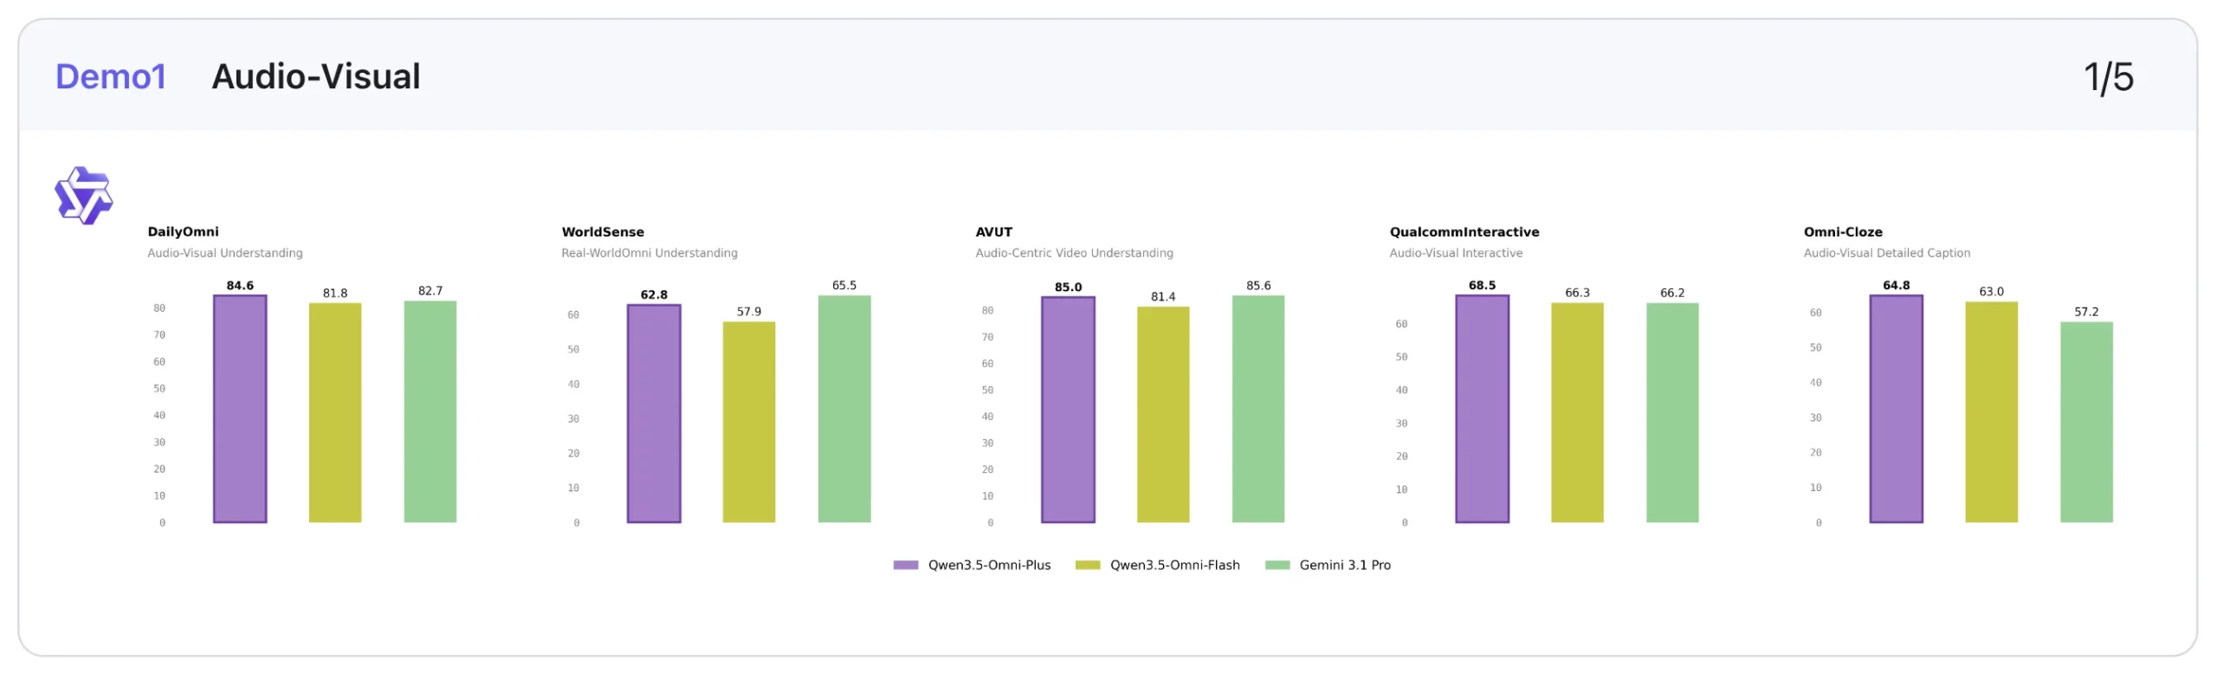Click the QualcommInteractive chart title
2217x673 pixels.
(1464, 231)
